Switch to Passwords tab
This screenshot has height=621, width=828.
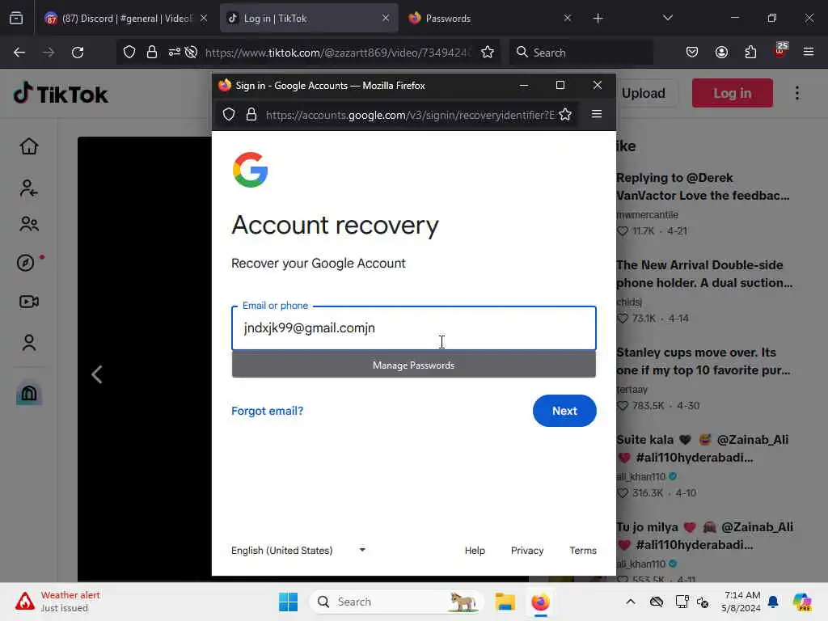[x=489, y=19]
